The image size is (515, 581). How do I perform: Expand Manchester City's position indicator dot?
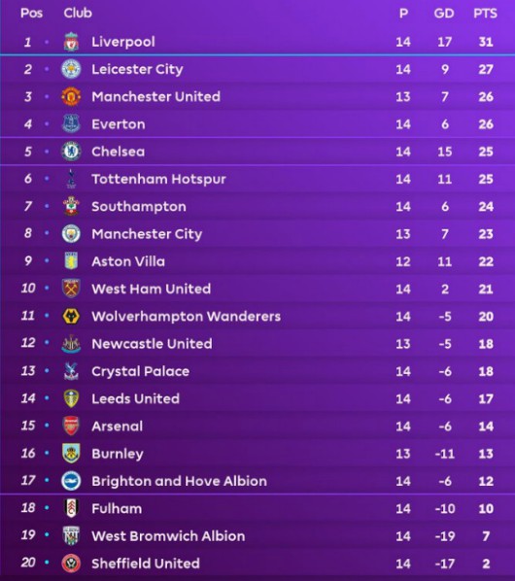(47, 233)
